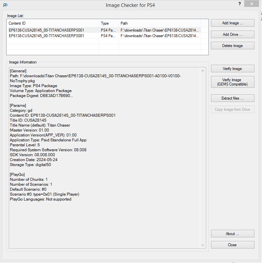This screenshot has height=263, width=262.
Task: Click the Storage Type: digital50 line
Action: coord(30,165)
